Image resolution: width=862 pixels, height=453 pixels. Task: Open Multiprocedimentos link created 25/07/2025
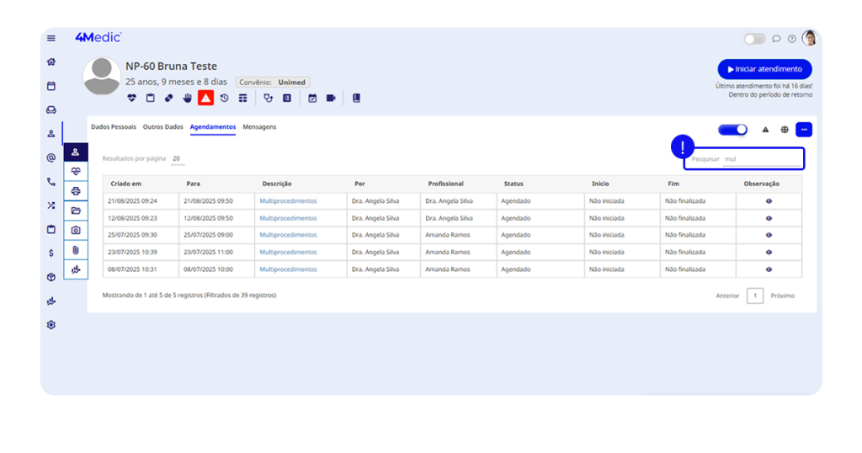click(x=288, y=235)
